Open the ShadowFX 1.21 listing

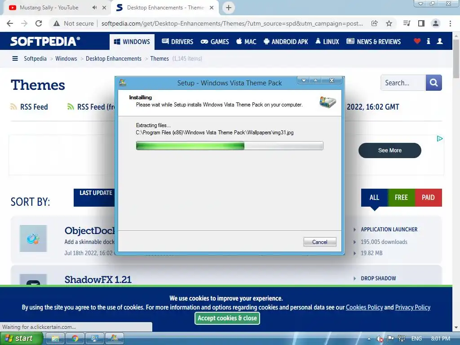tap(98, 279)
